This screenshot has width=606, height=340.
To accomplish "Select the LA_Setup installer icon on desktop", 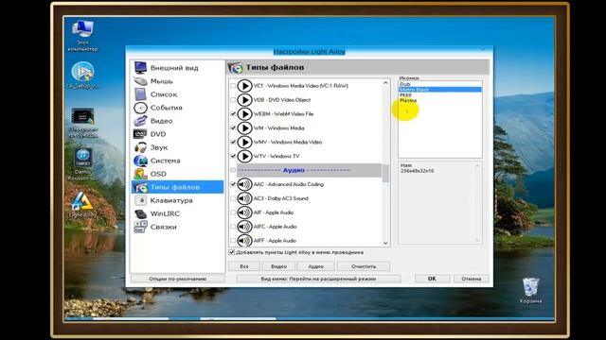I will 82,76.
